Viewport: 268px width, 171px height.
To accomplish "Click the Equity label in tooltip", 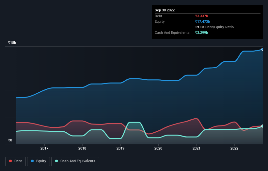I will tap(160, 21).
